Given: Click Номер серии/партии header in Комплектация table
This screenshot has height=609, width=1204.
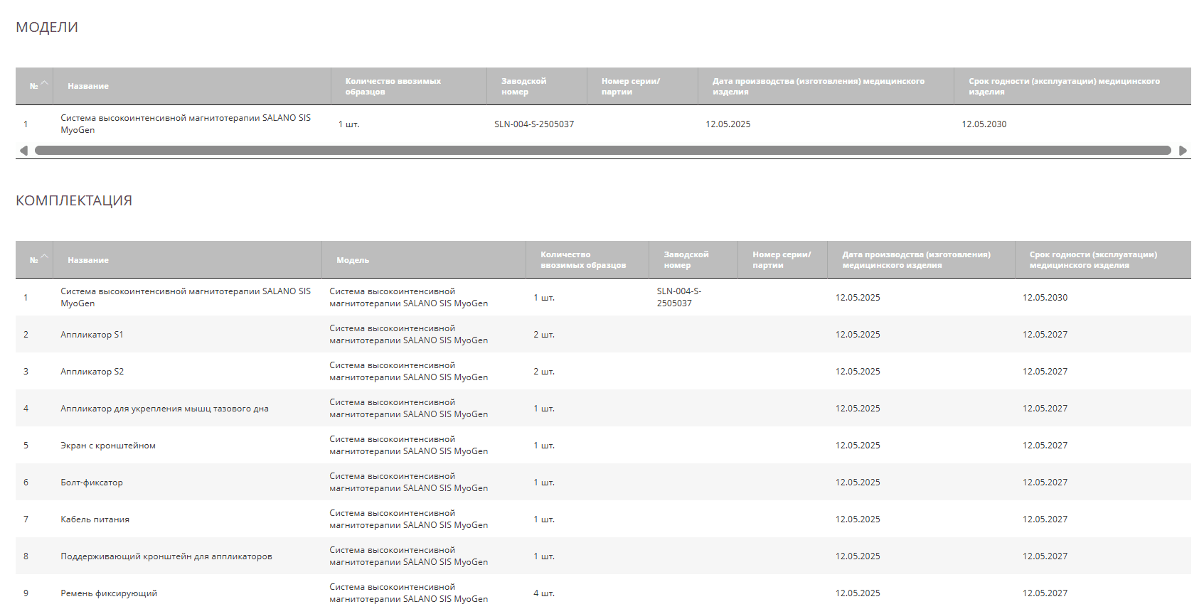Looking at the screenshot, I should coord(781,260).
